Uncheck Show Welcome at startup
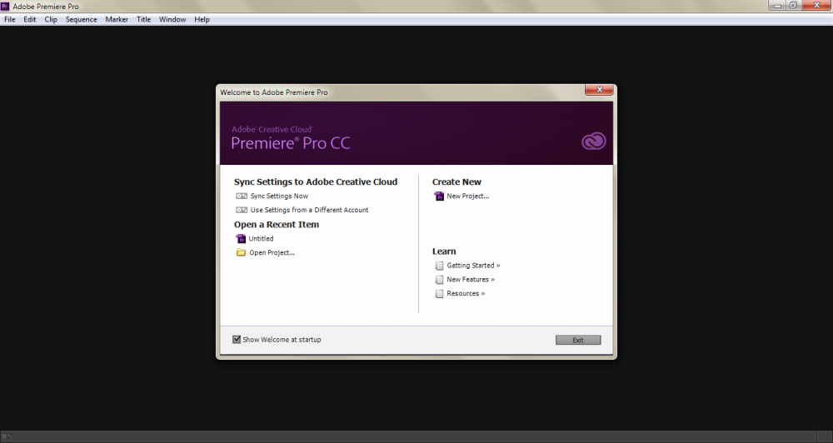The image size is (833, 443). tap(237, 340)
